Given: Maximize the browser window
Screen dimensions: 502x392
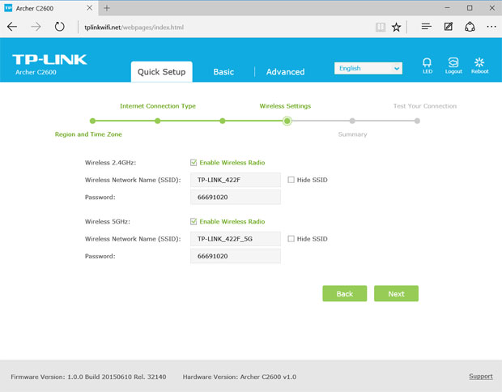Looking at the screenshot, I should [470, 7].
